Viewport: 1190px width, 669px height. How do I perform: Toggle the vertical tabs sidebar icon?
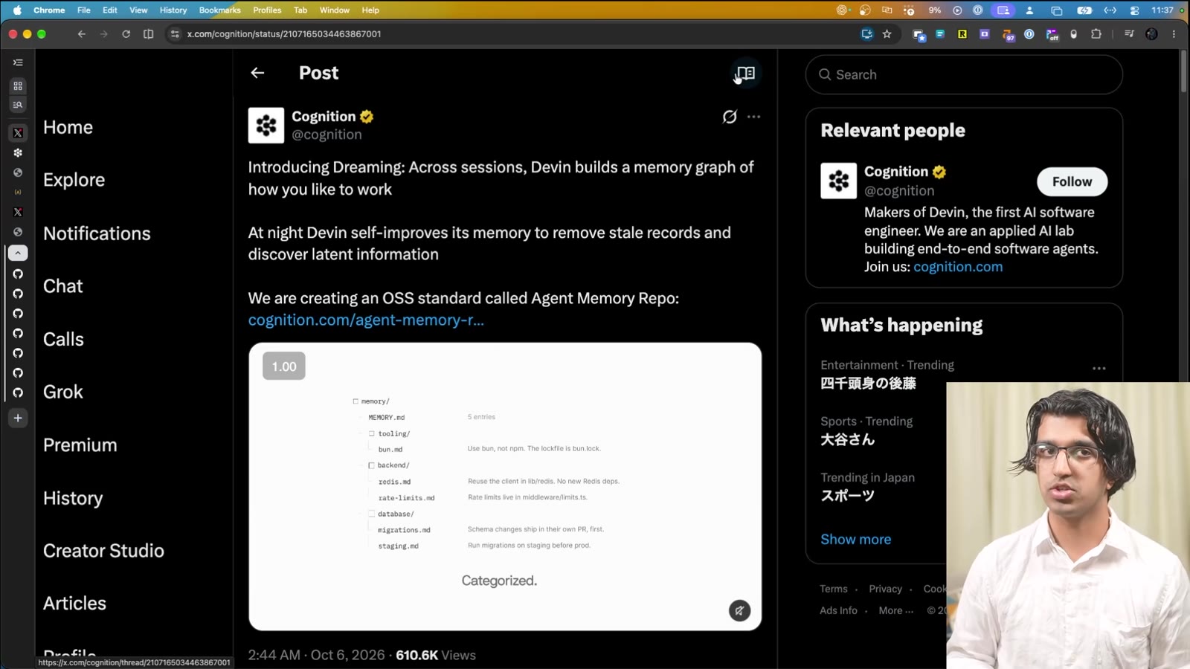tap(18, 62)
